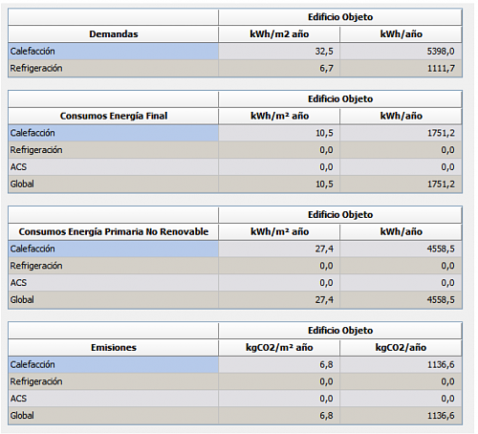478x434 pixels.
Task: Select Refrigeración row in Demandas table
Action: (x=235, y=68)
